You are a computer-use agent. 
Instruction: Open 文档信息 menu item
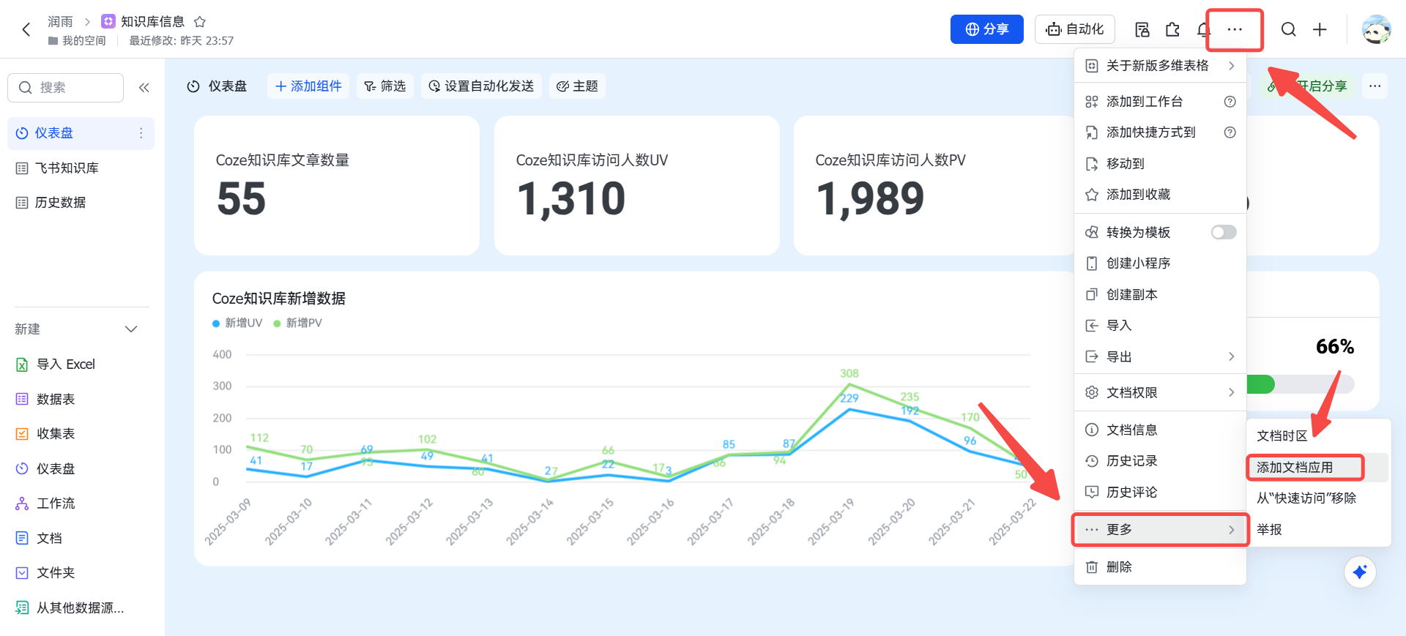(x=1160, y=430)
